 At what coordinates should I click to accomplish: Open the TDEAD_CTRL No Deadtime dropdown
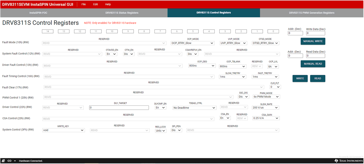click(x=194, y=108)
